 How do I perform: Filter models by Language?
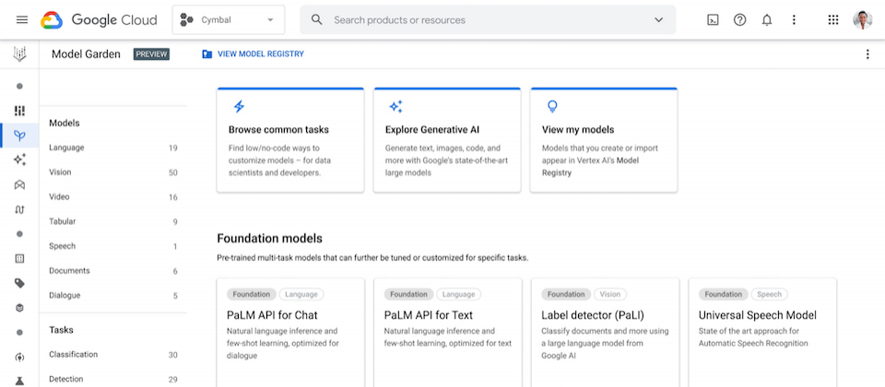[x=112, y=147]
